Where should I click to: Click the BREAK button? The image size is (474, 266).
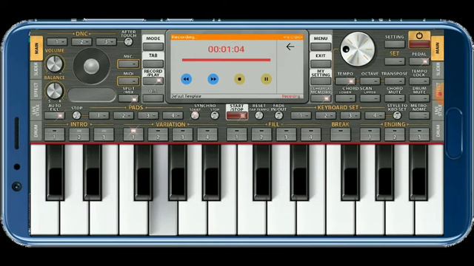pyautogui.click(x=341, y=134)
